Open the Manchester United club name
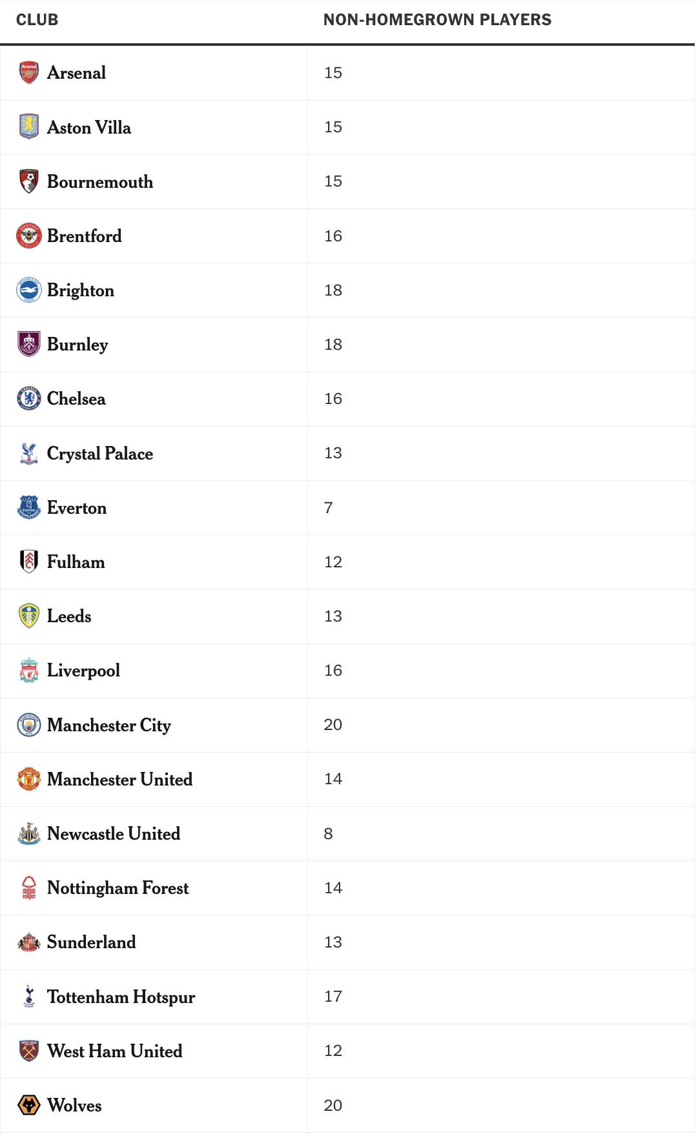This screenshot has height=1136, width=696. click(x=120, y=780)
